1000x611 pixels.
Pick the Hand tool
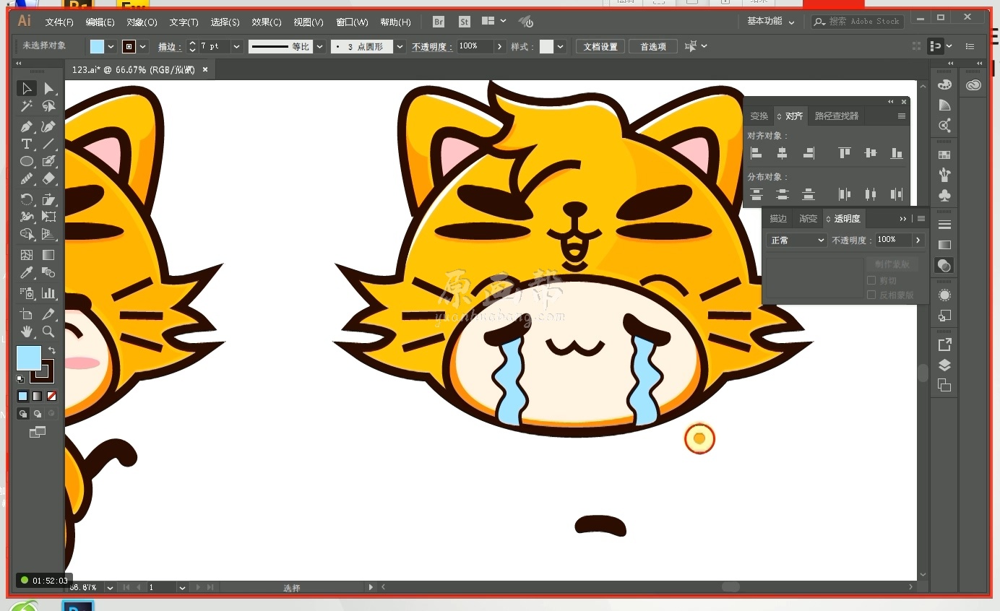[27, 331]
